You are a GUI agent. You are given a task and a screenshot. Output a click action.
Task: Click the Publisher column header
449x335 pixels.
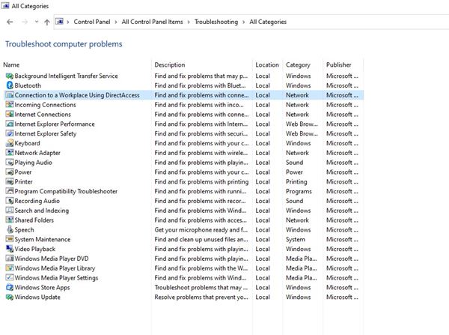339,65
